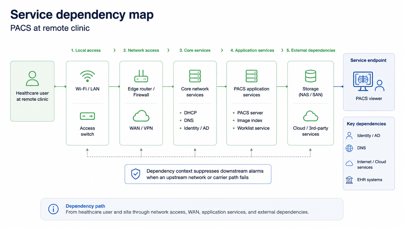This screenshot has height=228, width=404.
Task: Click the 'PACS viewer' label
Action: (369, 99)
